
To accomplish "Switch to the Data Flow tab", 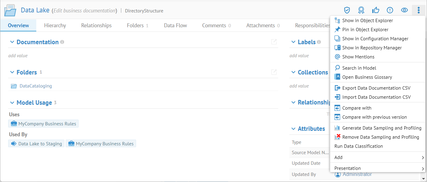I will click(x=175, y=25).
